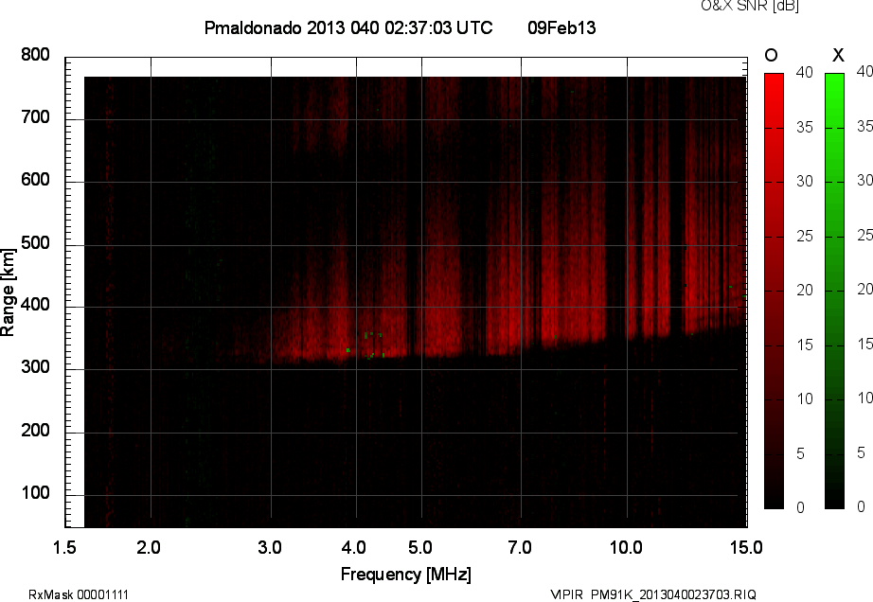Click the green X-mode dots near 4 MHz

(370, 345)
